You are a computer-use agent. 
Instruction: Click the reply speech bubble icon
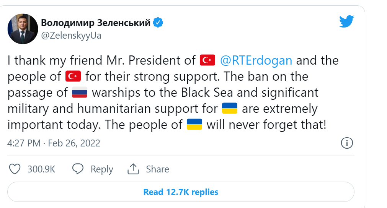tap(78, 169)
